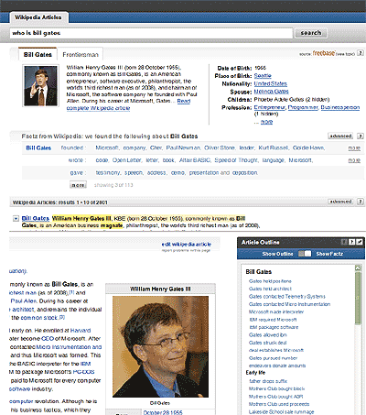Screen dimensions: 366x415
Task: Click testimony in the gave row
Action: click(x=108, y=173)
